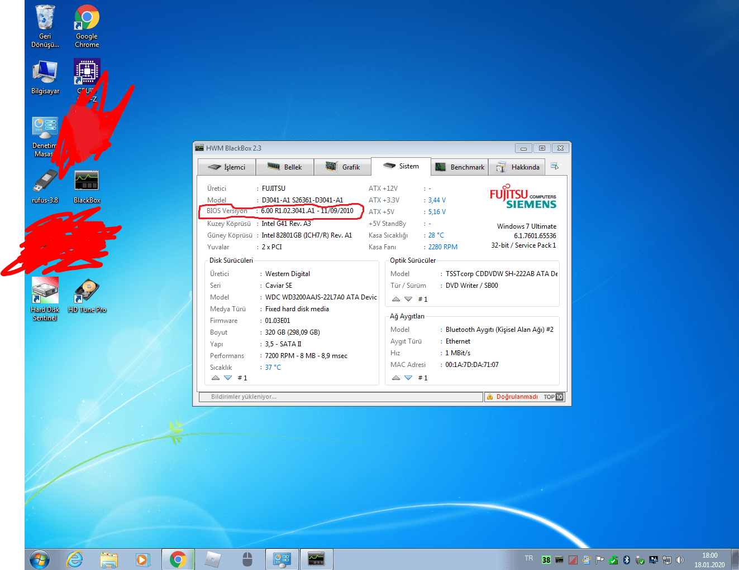Select the rufus-3.8 desktop icon
The height and width of the screenshot is (570, 739).
(45, 186)
